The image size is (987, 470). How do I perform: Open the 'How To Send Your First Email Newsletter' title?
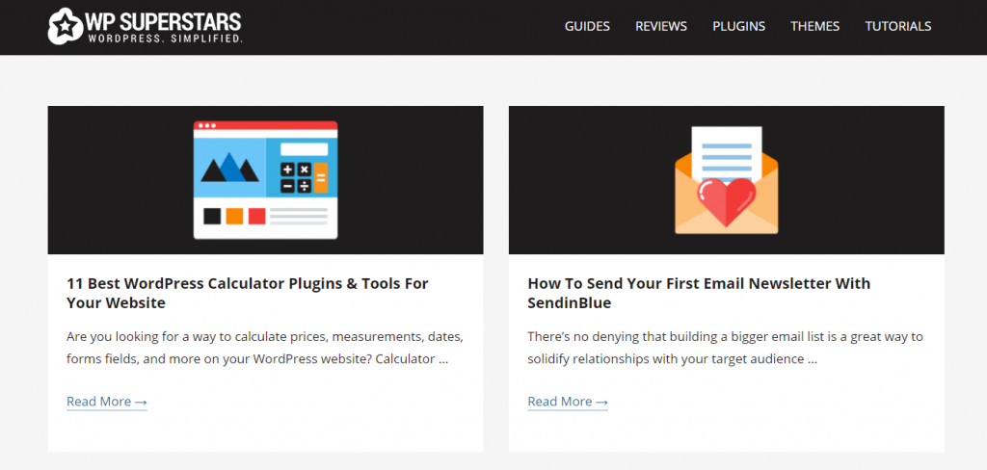pos(699,293)
